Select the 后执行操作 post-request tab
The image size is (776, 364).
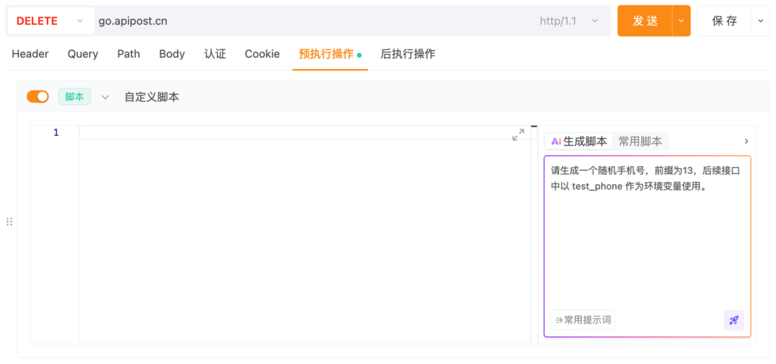[408, 54]
